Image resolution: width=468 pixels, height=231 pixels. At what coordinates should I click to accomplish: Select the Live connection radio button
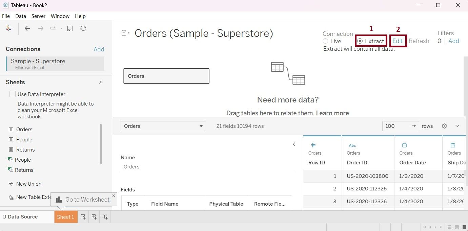[x=325, y=41]
